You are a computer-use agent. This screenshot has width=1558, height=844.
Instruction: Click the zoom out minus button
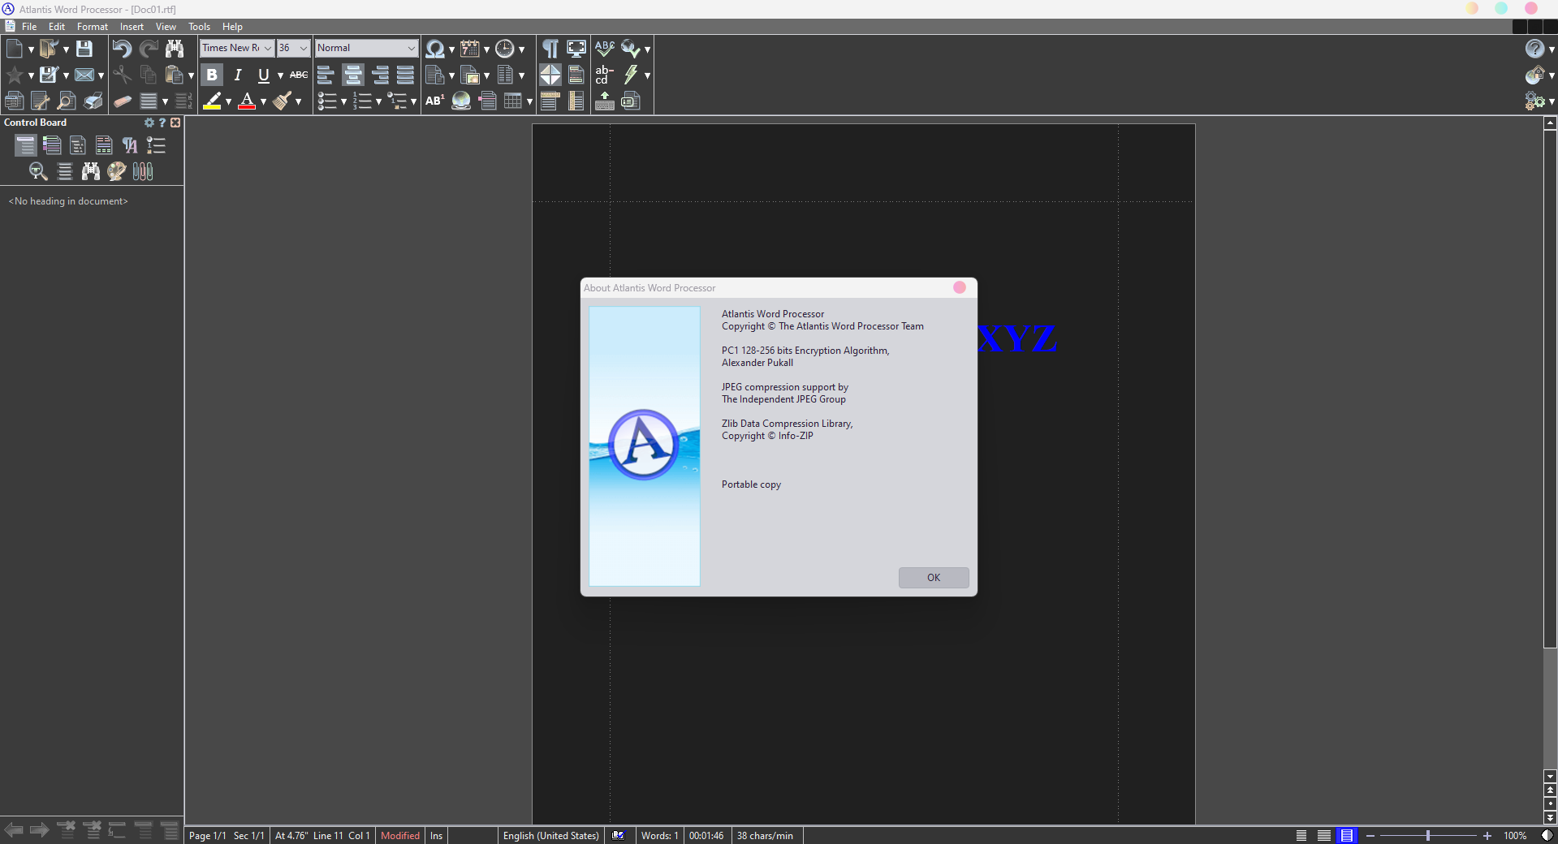pos(1370,835)
